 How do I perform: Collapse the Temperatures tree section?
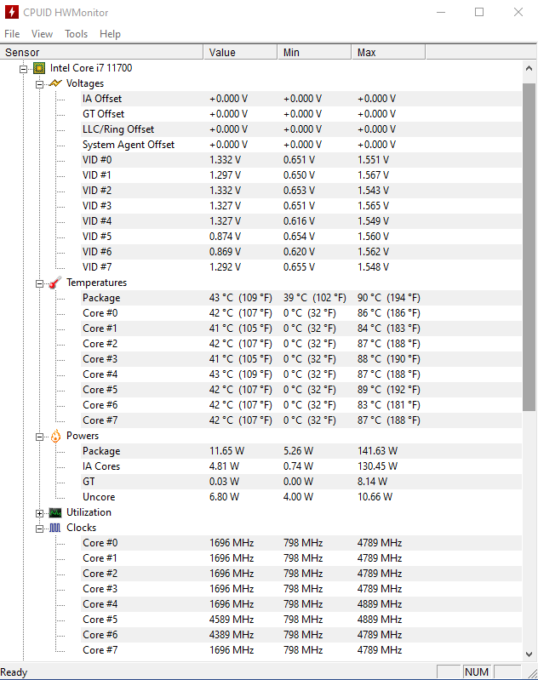point(39,283)
